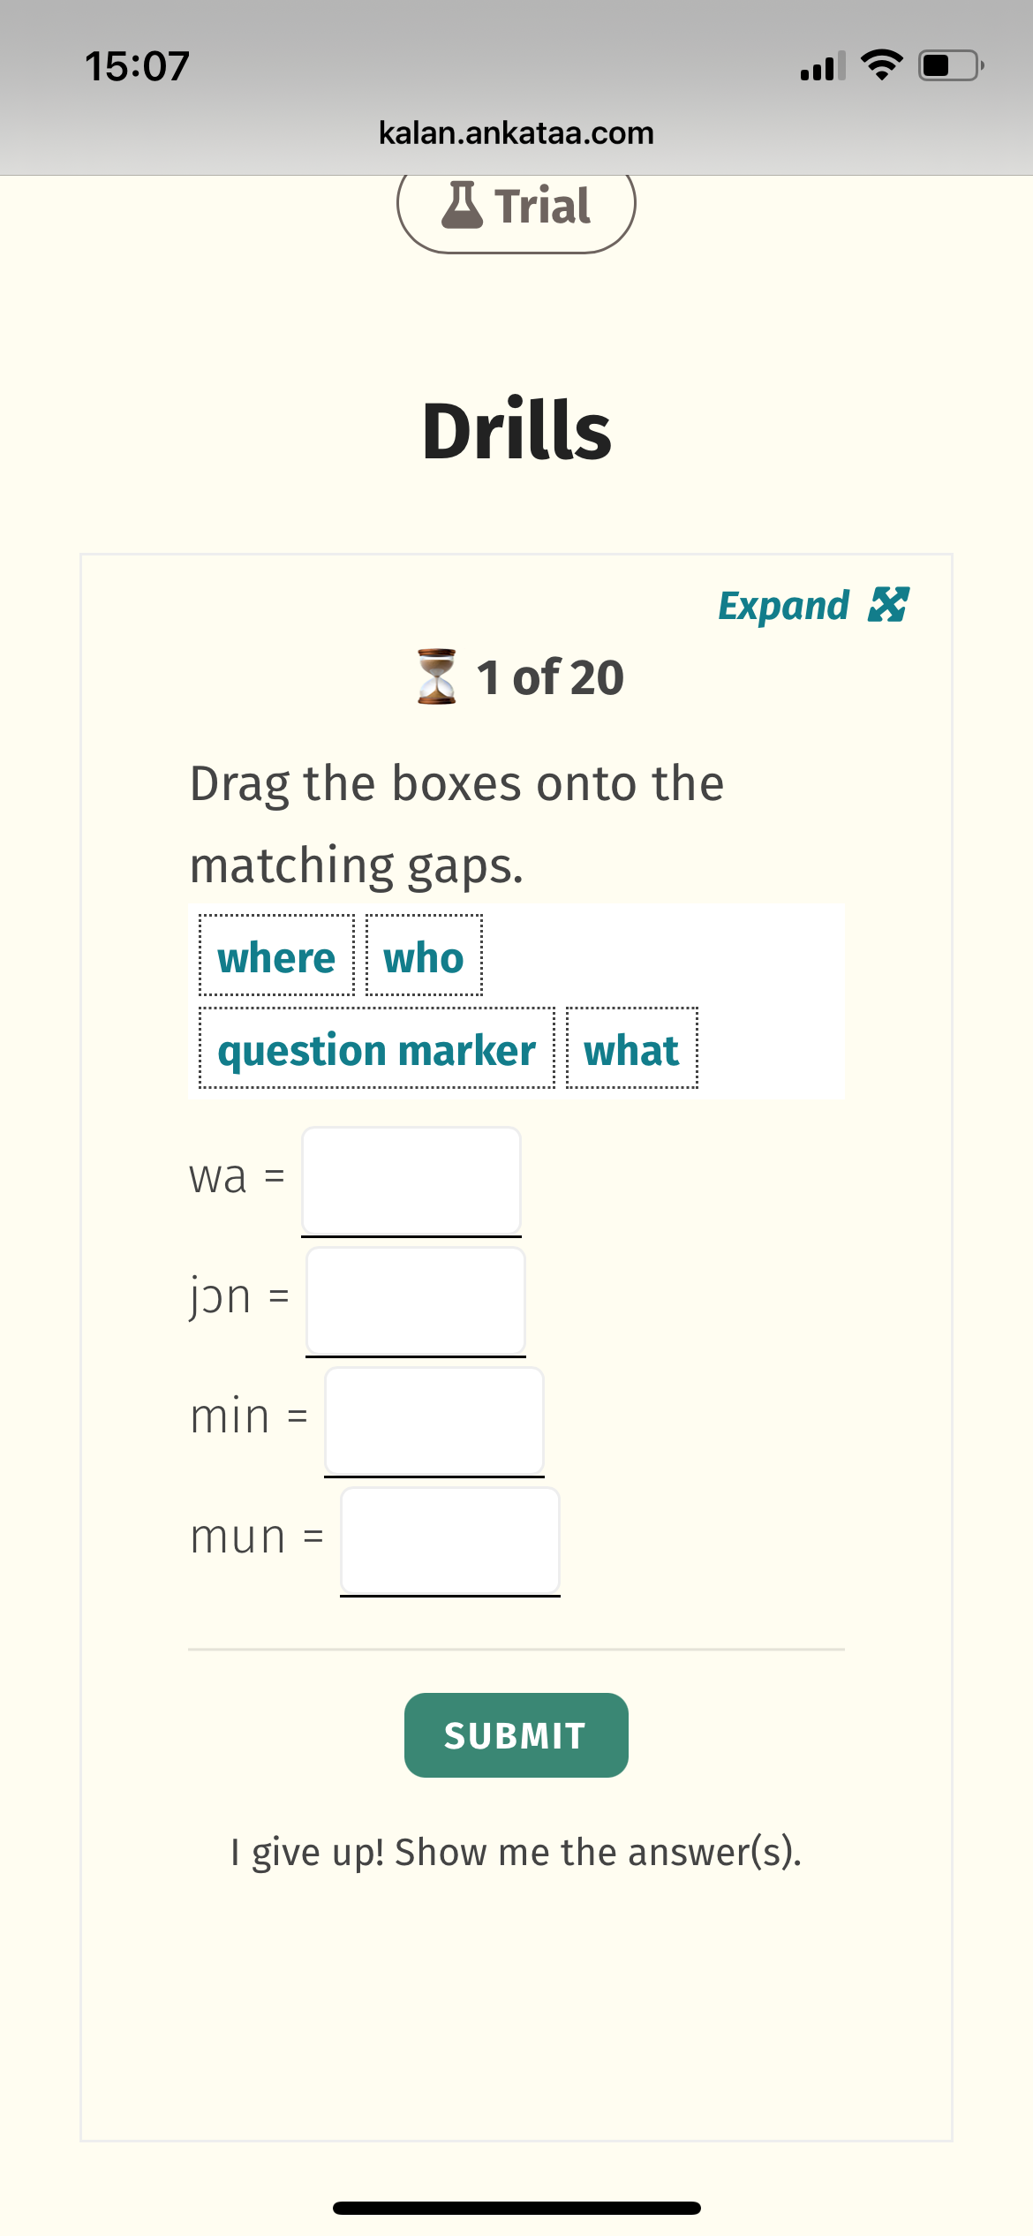Click "I give up! Show me the answer(s)."
Screen dimensions: 1033x2236
tap(516, 1852)
